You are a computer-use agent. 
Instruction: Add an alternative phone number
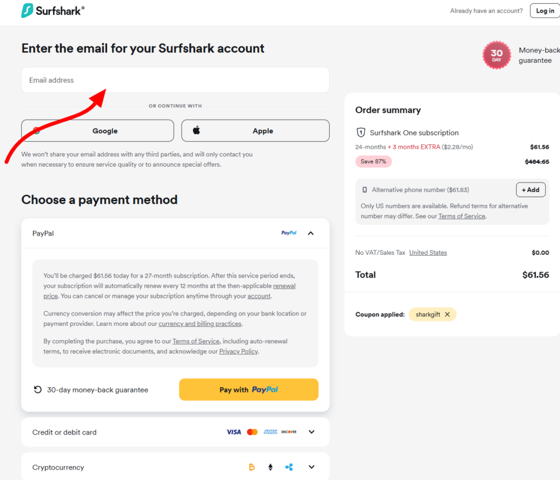(530, 190)
